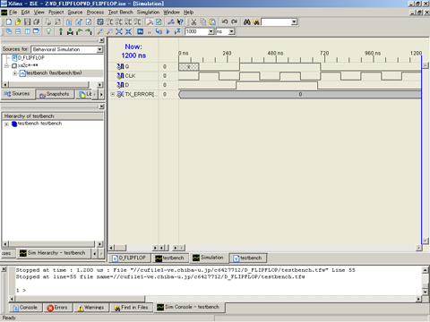Screen dimensions: 430x322
Task: Open the simulation time unit ns dropdown
Action: [x=231, y=31]
